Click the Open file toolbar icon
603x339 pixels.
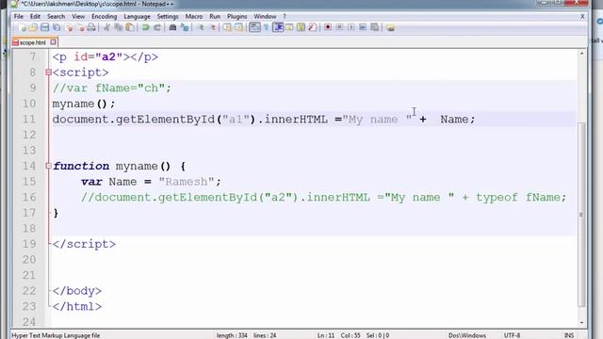[34, 27]
